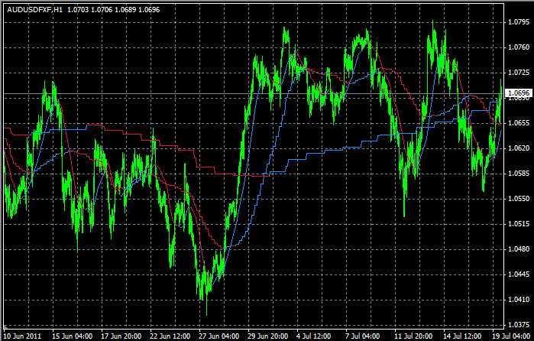Viewport: 534px width, 341px height.
Task: Click the 1.0760 price axis label
Action: [519, 47]
